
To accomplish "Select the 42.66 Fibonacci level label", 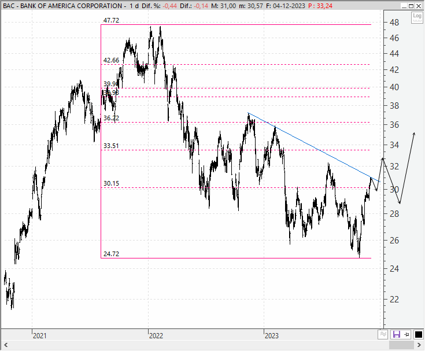I will 111,60.
